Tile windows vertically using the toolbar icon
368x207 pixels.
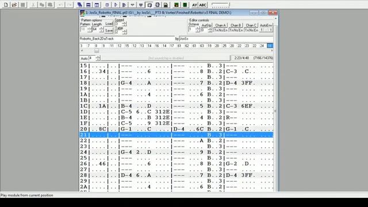(x=97, y=5)
